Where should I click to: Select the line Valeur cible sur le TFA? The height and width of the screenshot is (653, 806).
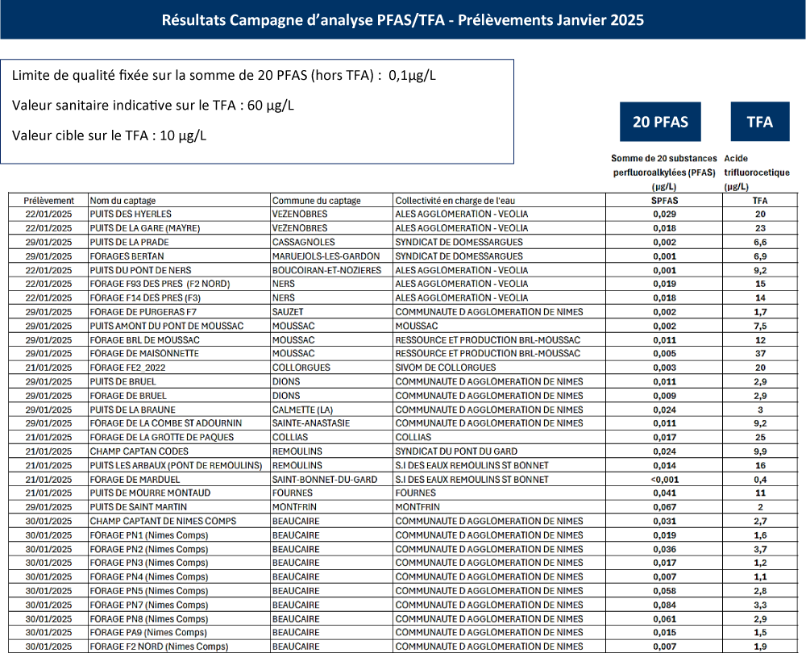pyautogui.click(x=109, y=135)
